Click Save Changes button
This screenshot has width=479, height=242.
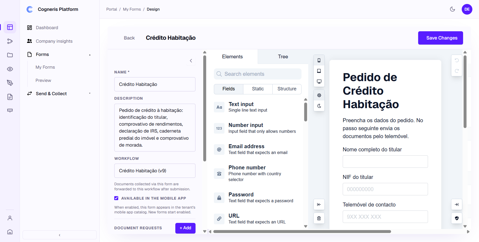coord(440,38)
